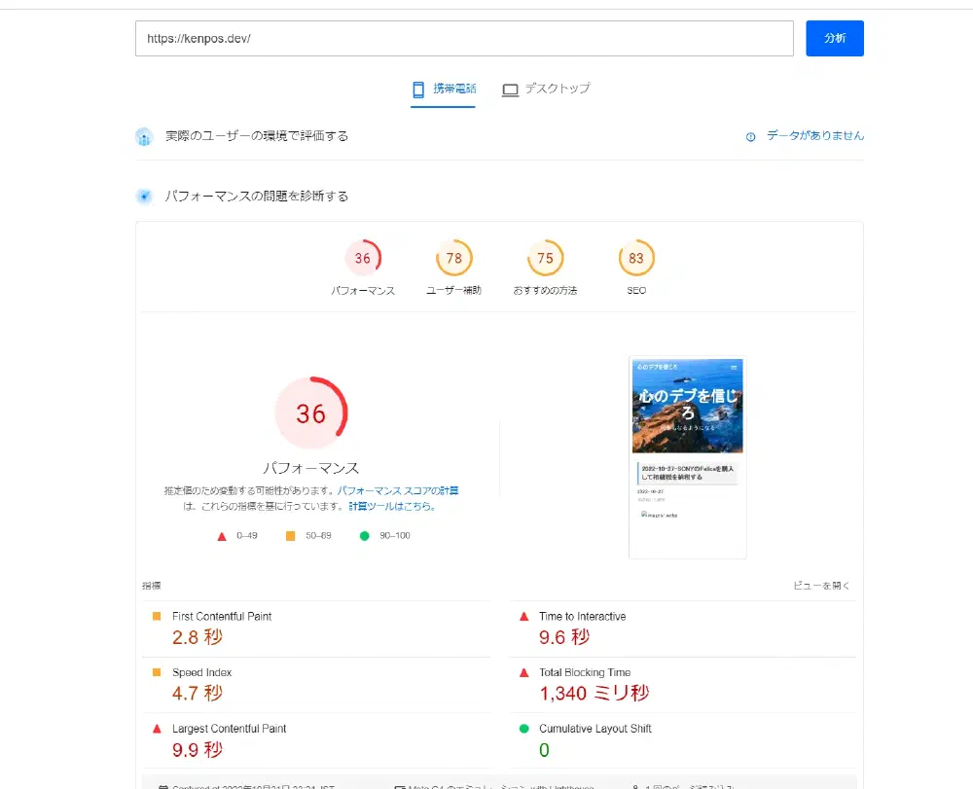The image size is (973, 789).
Task: Click the desktop monitor icon in the tab
Action: (510, 90)
